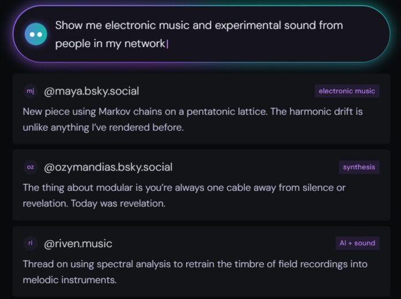Open the @riven.music profile link
The image size is (401, 299).
point(78,244)
